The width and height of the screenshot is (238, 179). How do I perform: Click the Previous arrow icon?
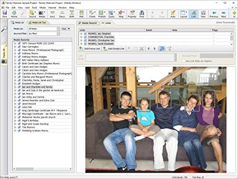point(214,14)
